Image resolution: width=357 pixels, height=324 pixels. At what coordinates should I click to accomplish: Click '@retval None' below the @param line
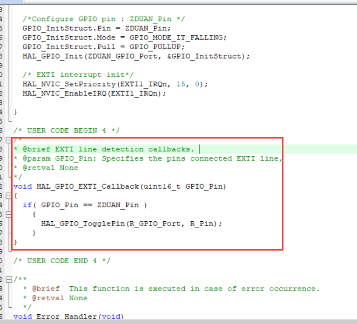pos(51,168)
